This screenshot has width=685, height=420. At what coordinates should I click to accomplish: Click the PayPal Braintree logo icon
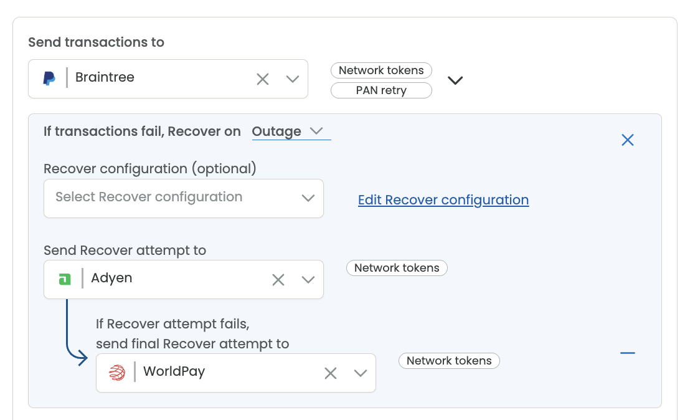(49, 79)
